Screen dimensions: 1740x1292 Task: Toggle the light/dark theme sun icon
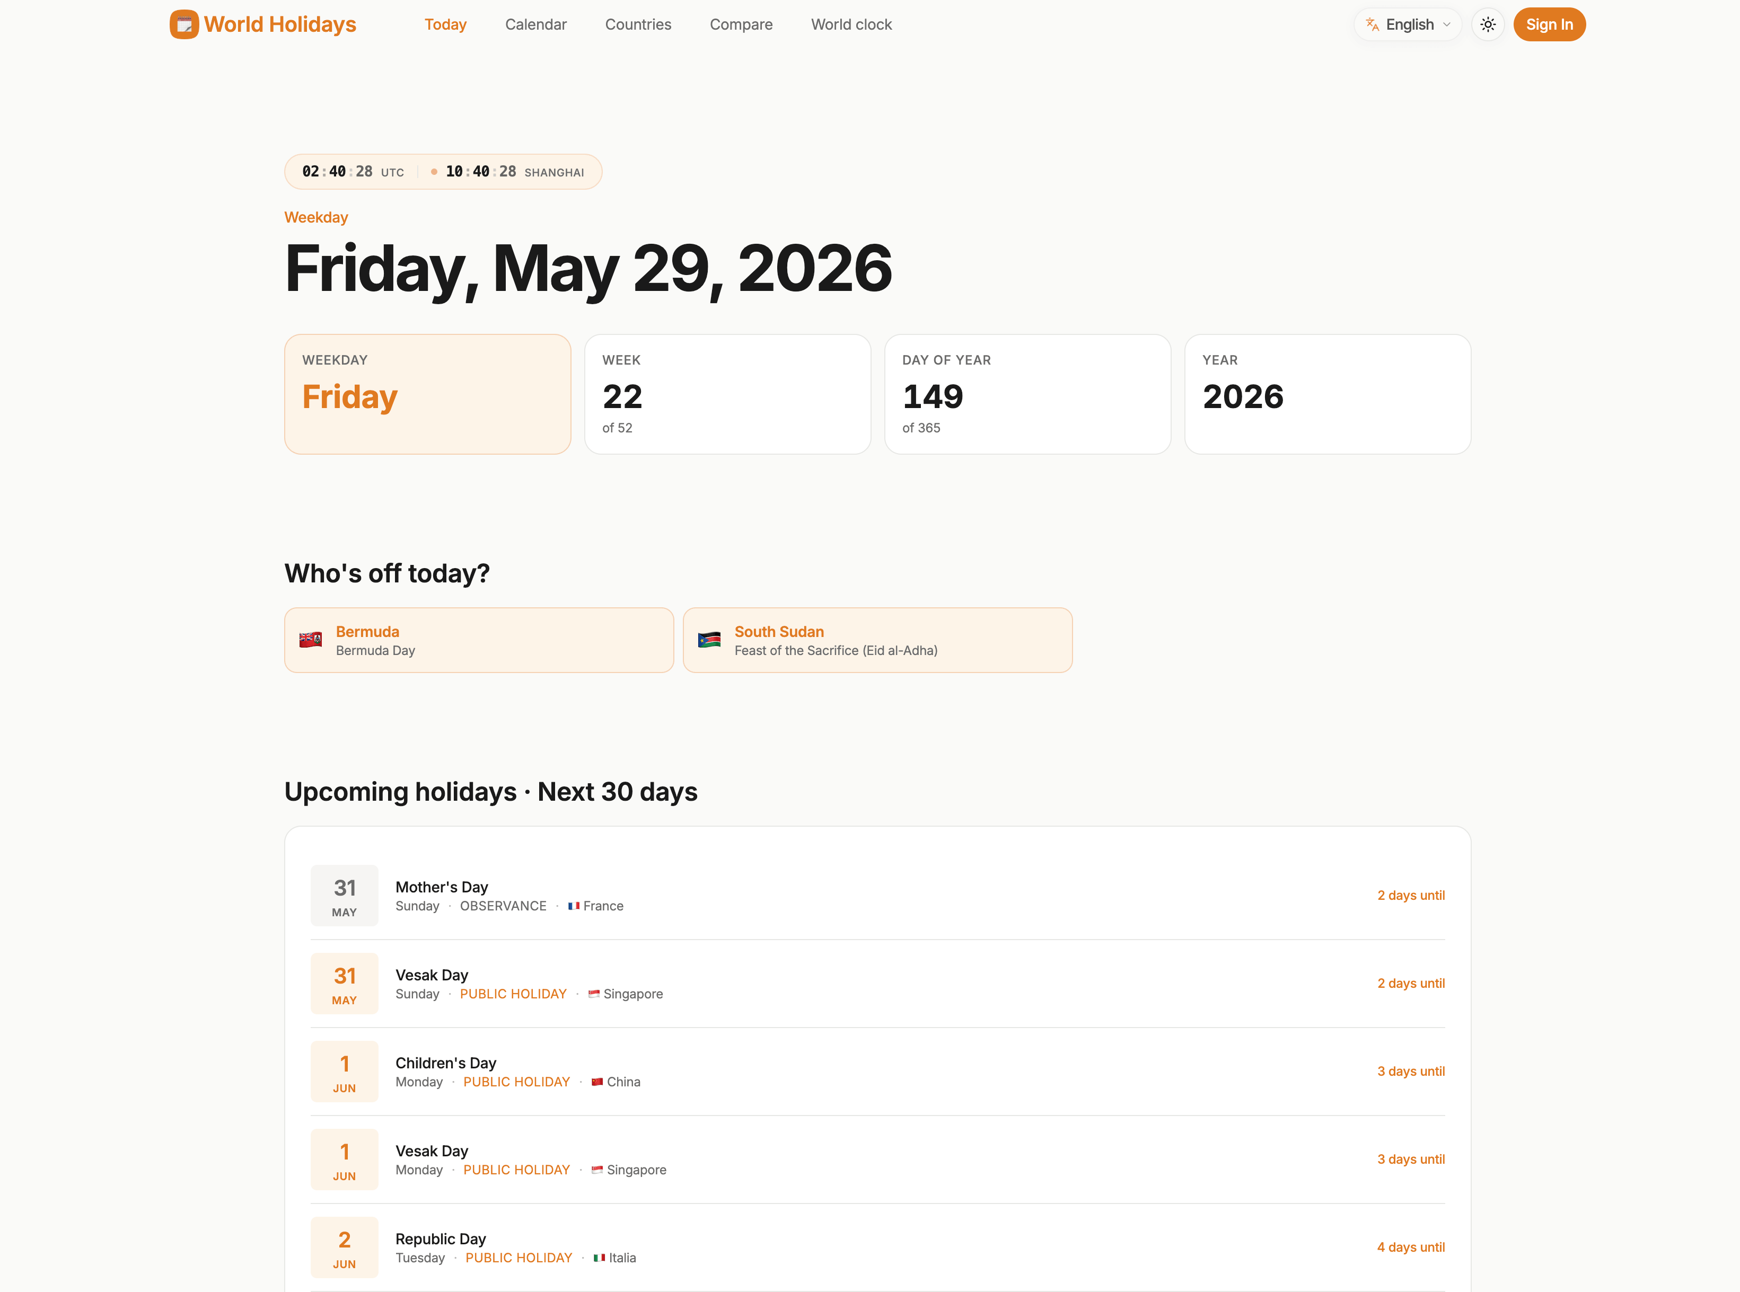pos(1487,24)
